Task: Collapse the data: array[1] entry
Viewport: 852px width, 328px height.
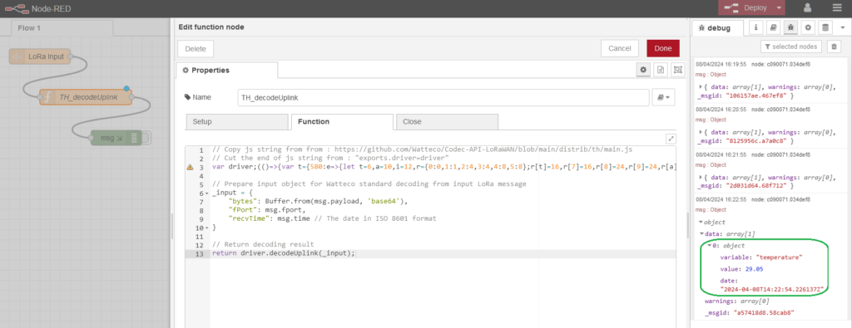Action: click(x=702, y=233)
